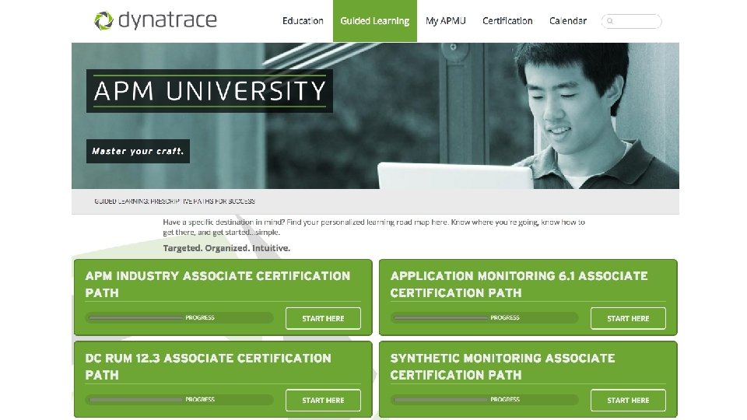Open Synthetic Monitoring Associate Certification Path title
The height and width of the screenshot is (420, 747).
[503, 366]
